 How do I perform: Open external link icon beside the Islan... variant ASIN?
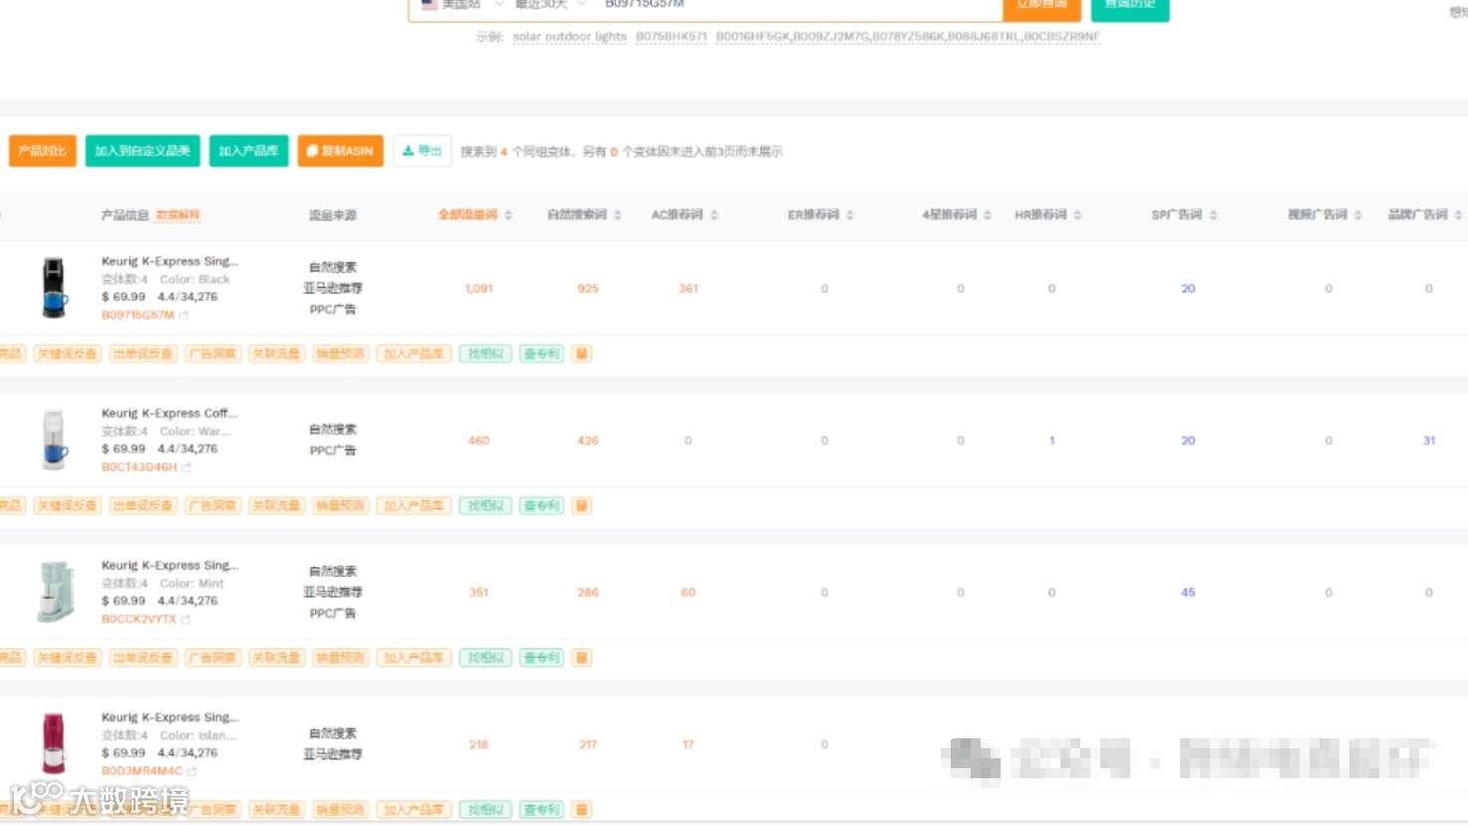click(191, 771)
